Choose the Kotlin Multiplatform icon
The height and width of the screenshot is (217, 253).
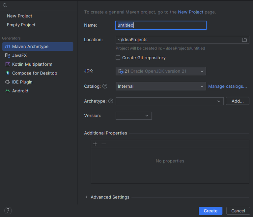click(x=8, y=64)
